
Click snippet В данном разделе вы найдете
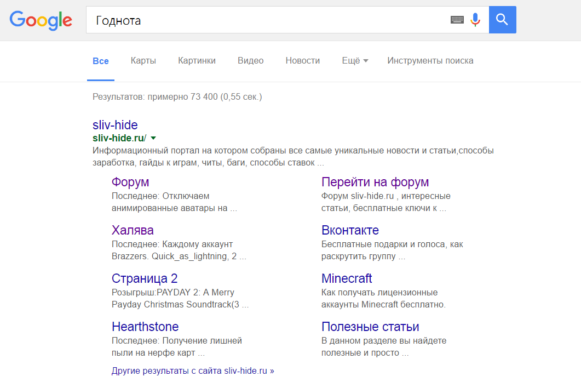(x=383, y=347)
